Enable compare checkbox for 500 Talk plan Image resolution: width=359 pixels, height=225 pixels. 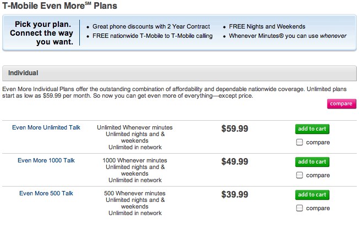point(300,209)
